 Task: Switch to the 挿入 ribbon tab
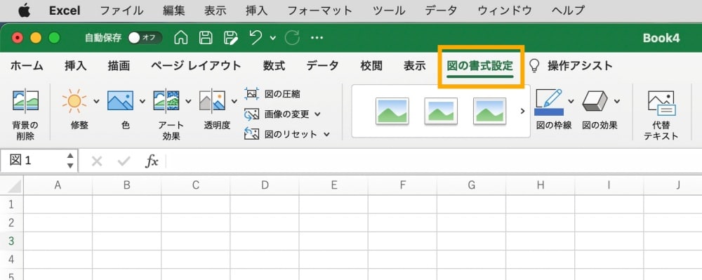click(x=75, y=66)
